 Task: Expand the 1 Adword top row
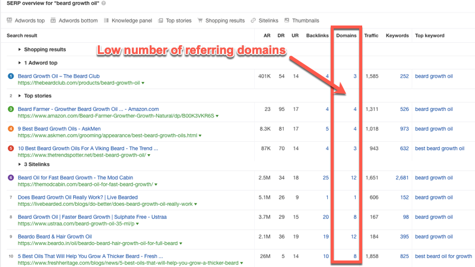[x=20, y=63]
